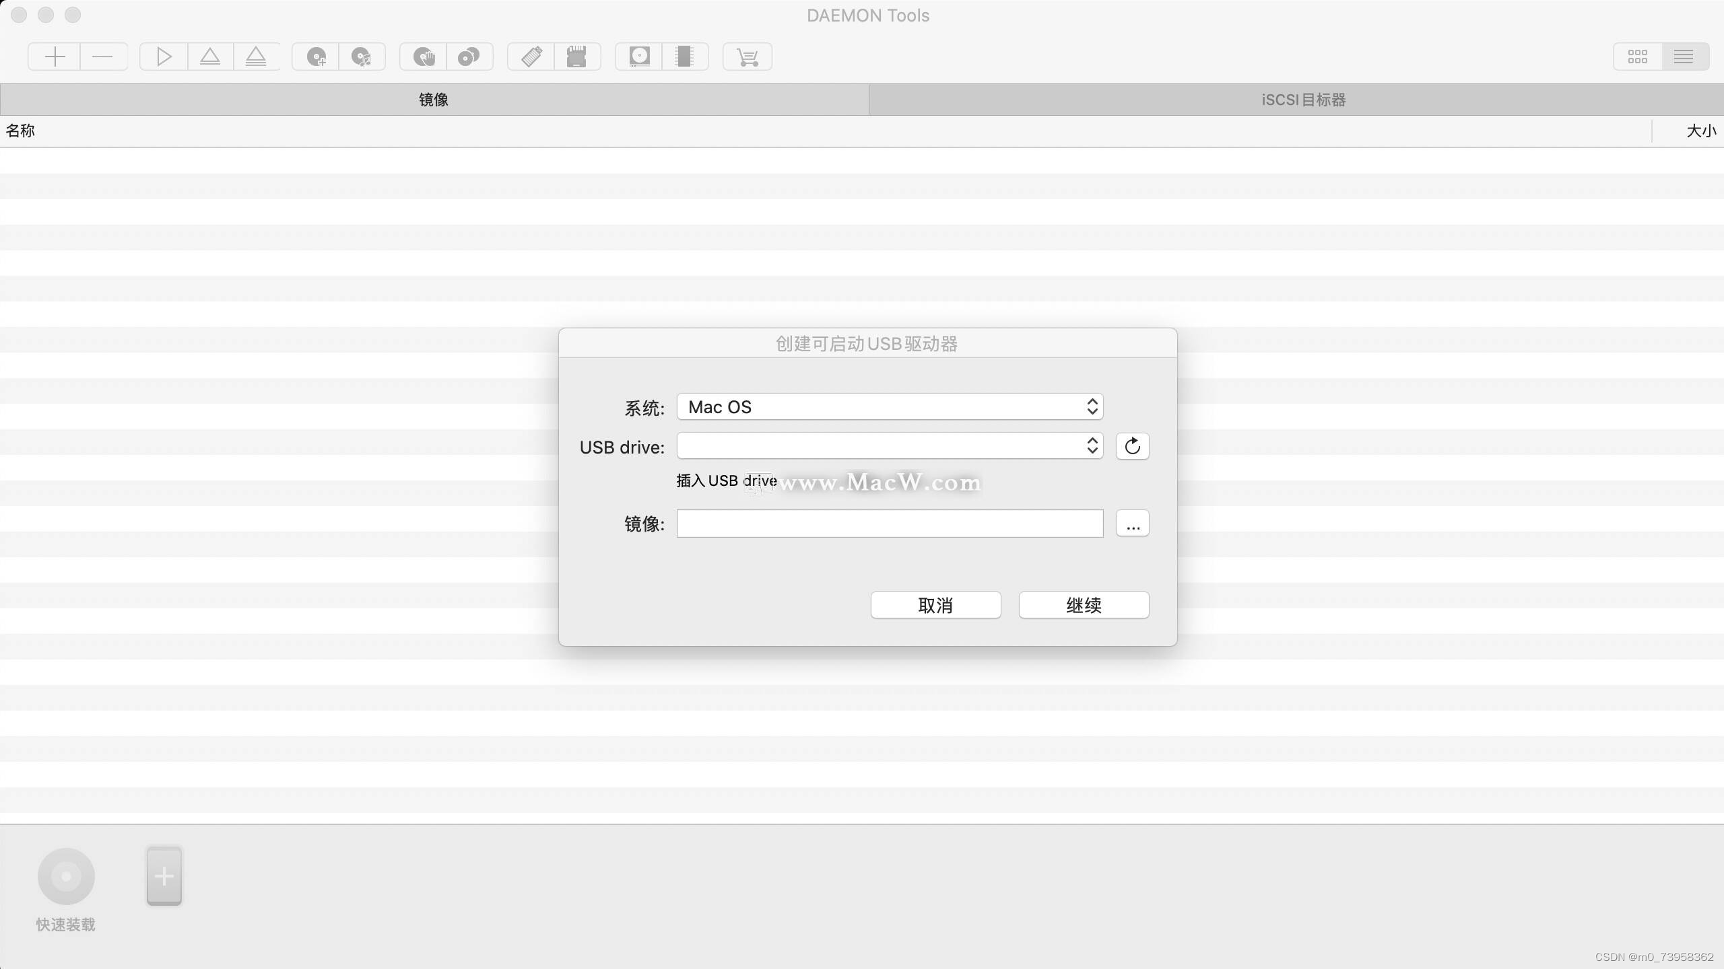Browse for image with the ellipsis button
The image size is (1724, 969).
click(x=1132, y=524)
